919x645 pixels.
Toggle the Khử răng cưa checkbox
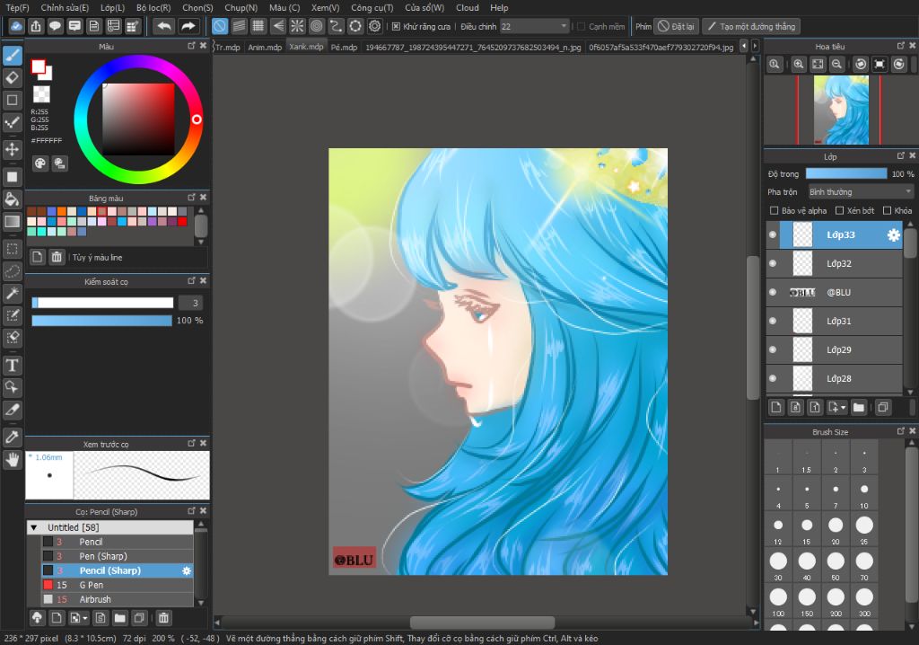click(x=396, y=26)
